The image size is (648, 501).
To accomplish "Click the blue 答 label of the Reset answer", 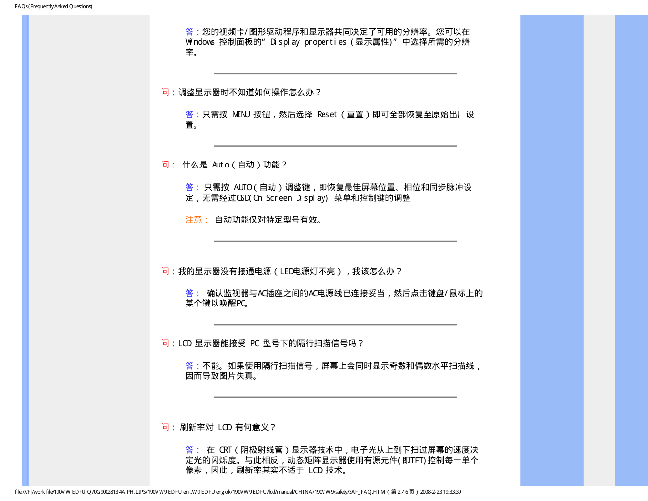I will click(189, 114).
